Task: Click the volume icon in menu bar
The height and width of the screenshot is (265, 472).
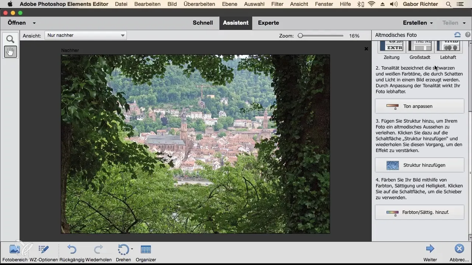Action: coord(394,4)
